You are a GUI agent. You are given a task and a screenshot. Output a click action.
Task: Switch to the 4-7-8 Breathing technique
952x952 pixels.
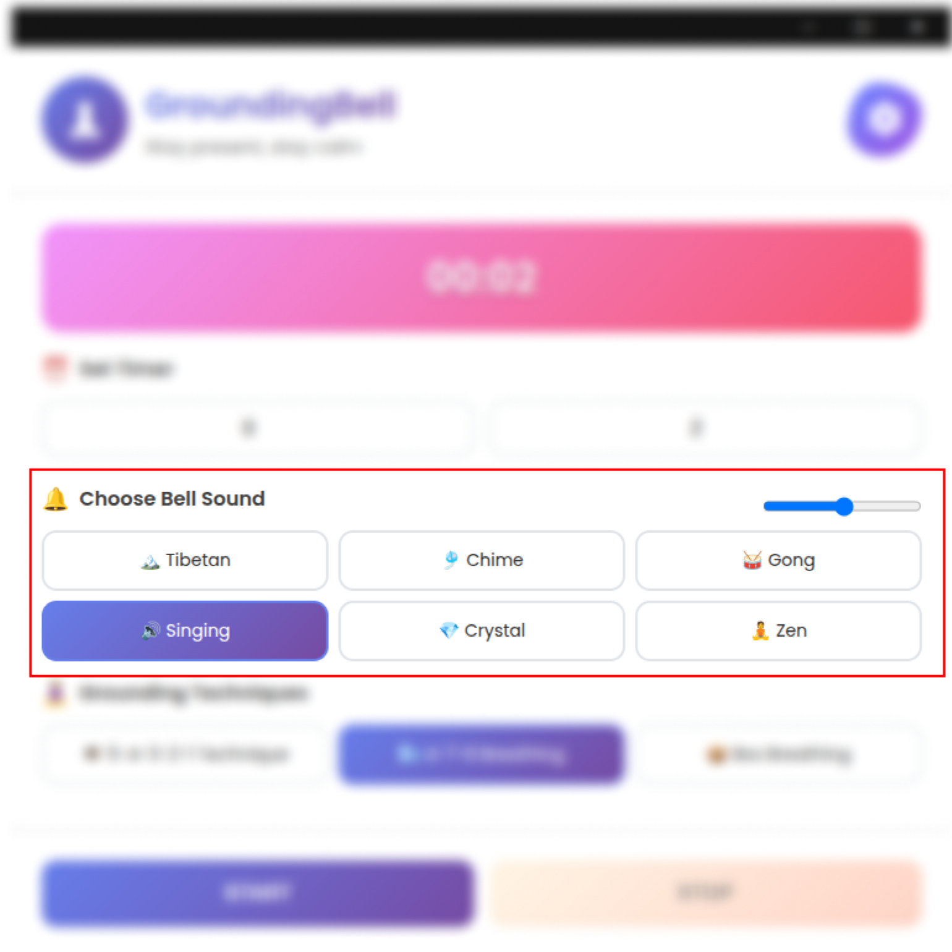482,754
